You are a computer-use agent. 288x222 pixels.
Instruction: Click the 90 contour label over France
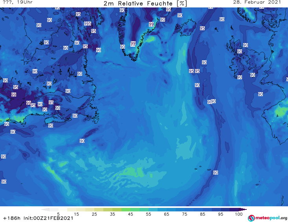[x=260, y=94]
